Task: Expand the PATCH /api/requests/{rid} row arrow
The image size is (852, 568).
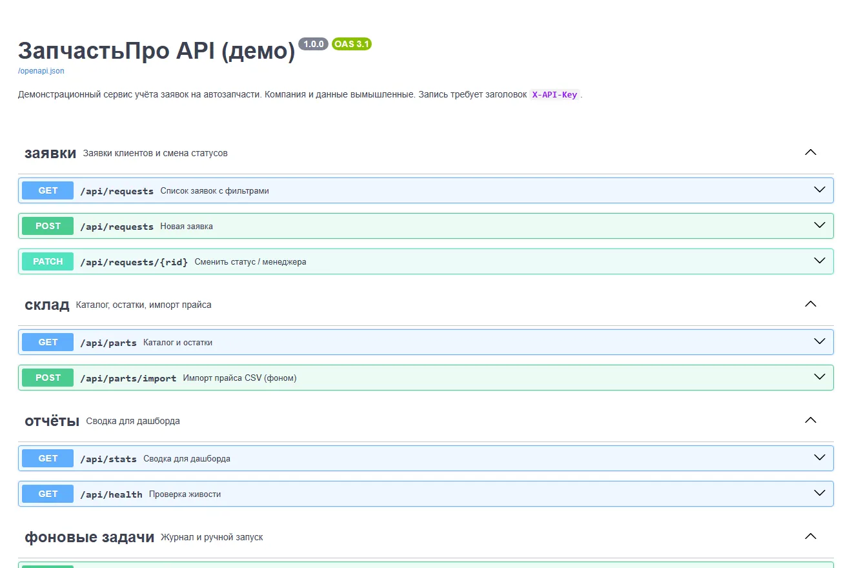Action: click(x=820, y=261)
